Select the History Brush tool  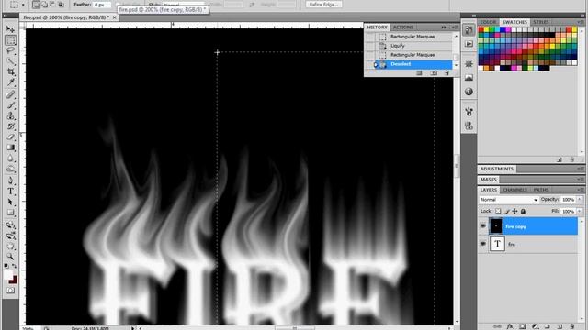(10, 126)
